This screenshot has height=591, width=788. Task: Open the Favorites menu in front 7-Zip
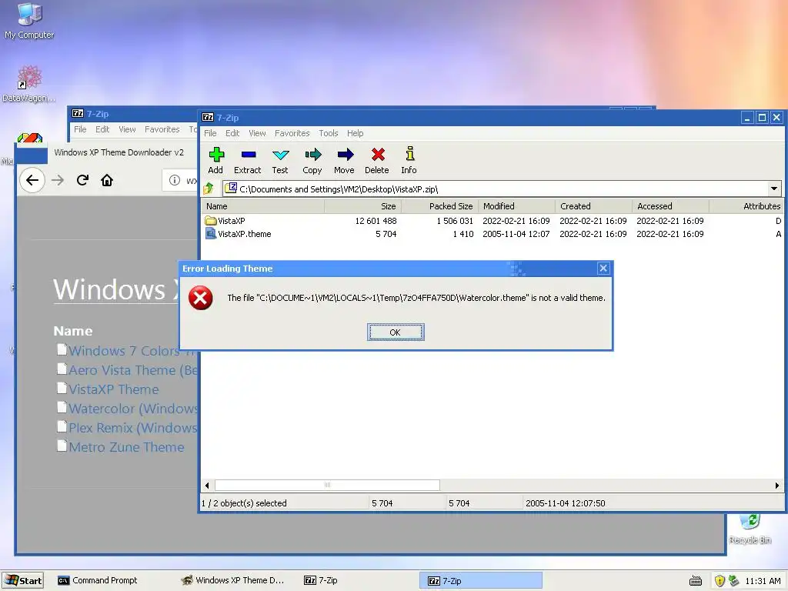point(292,133)
